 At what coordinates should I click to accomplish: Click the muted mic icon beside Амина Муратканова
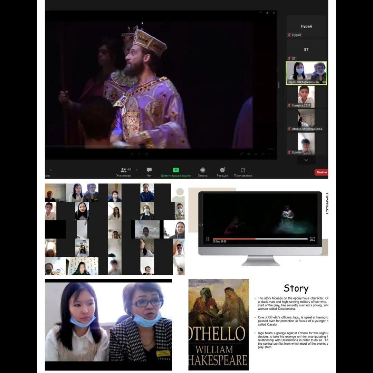click(289, 129)
